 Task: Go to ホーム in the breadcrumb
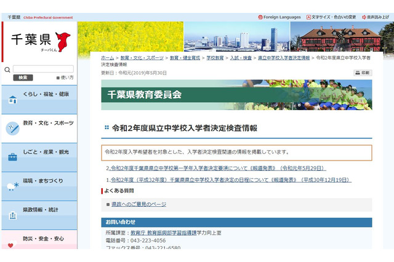click(x=107, y=58)
